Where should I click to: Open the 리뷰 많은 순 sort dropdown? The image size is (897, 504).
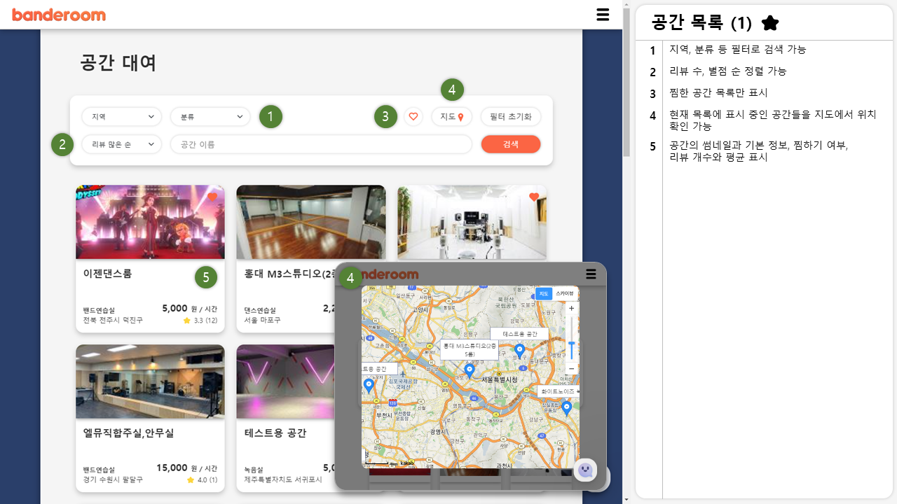coord(121,143)
